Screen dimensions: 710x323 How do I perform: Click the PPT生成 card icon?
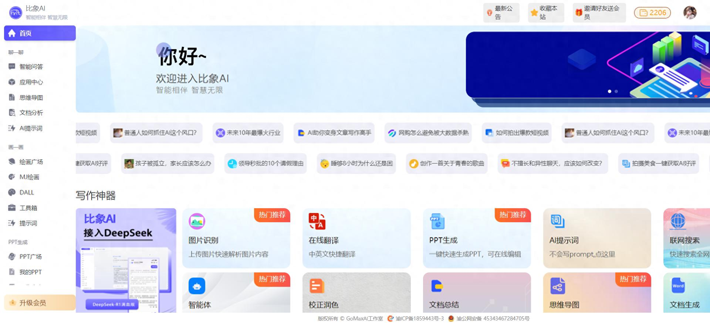point(437,221)
